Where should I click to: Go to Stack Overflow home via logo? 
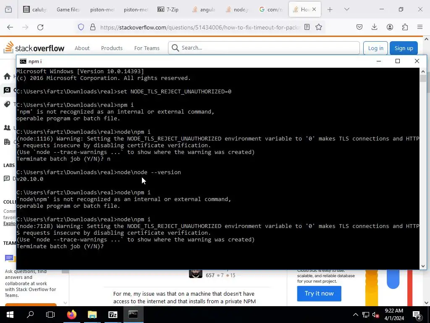34,48
